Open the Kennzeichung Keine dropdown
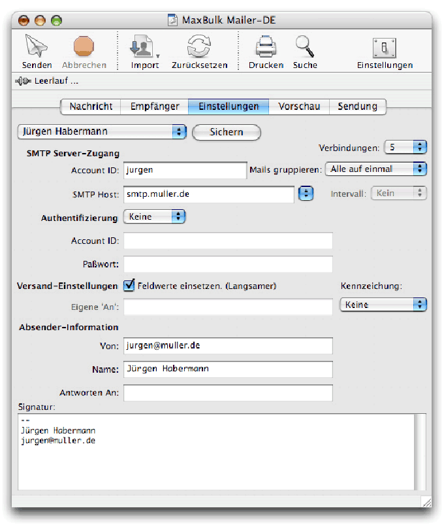444x525 pixels. [383, 305]
